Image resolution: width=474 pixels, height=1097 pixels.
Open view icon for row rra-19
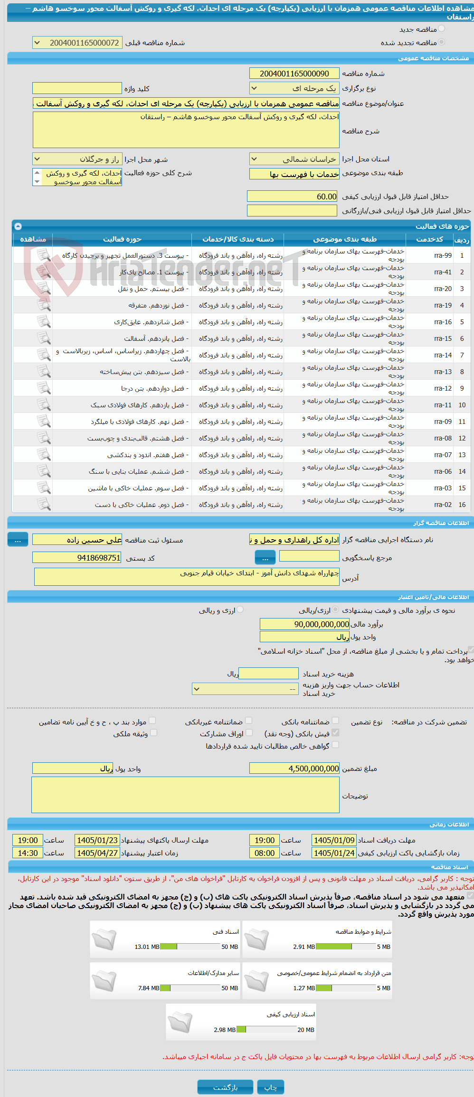[44, 305]
